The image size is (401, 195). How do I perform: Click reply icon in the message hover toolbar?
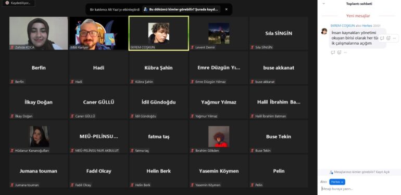pos(382,38)
